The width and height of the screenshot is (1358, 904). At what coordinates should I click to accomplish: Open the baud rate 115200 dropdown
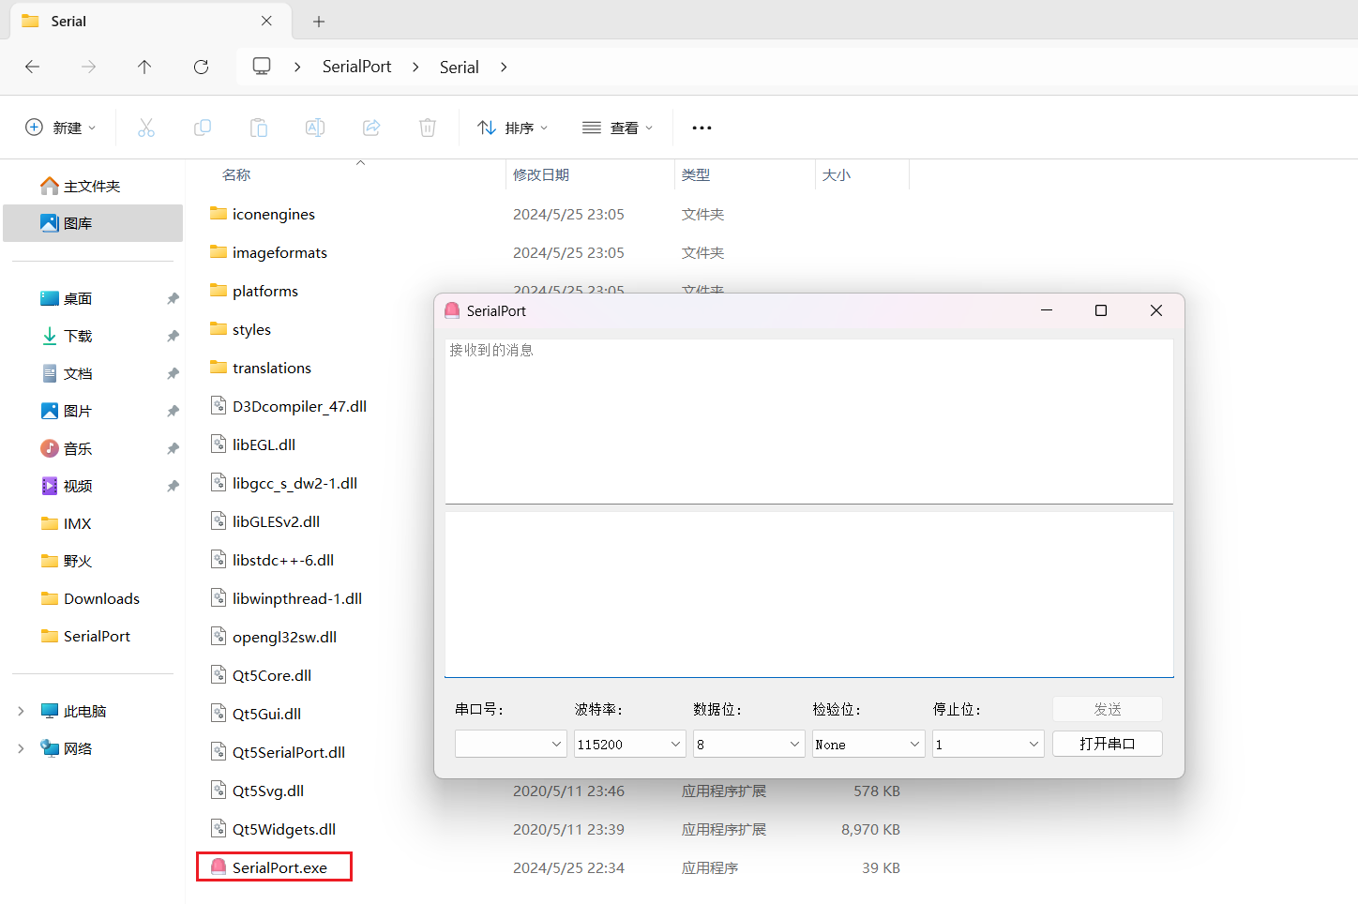(x=630, y=744)
